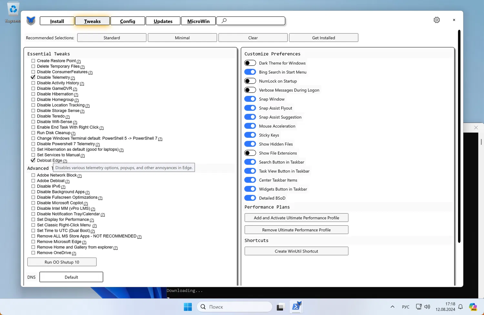Image resolution: width=484 pixels, height=315 pixels.
Task: Open the MicroWin tab
Action: [x=198, y=21]
